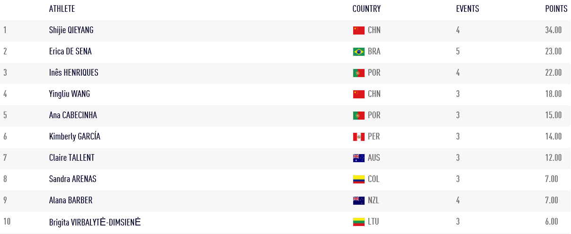
Task: Click the Australia flag icon
Action: pos(358,158)
